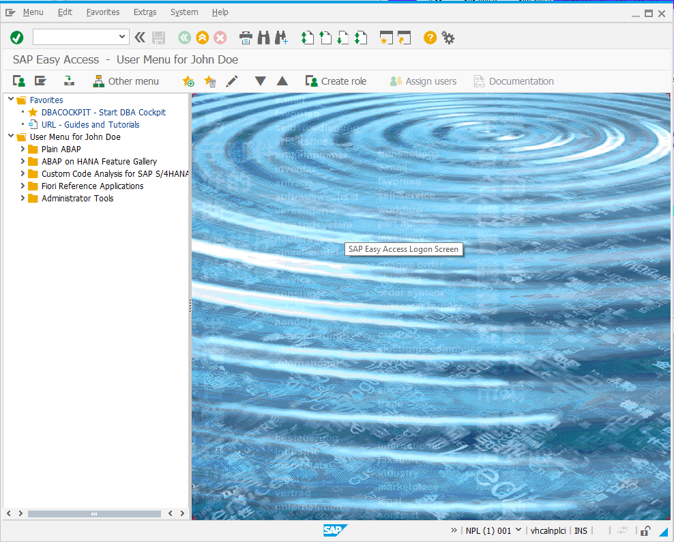The height and width of the screenshot is (542, 674).
Task: Open the Edit menu
Action: (x=65, y=12)
